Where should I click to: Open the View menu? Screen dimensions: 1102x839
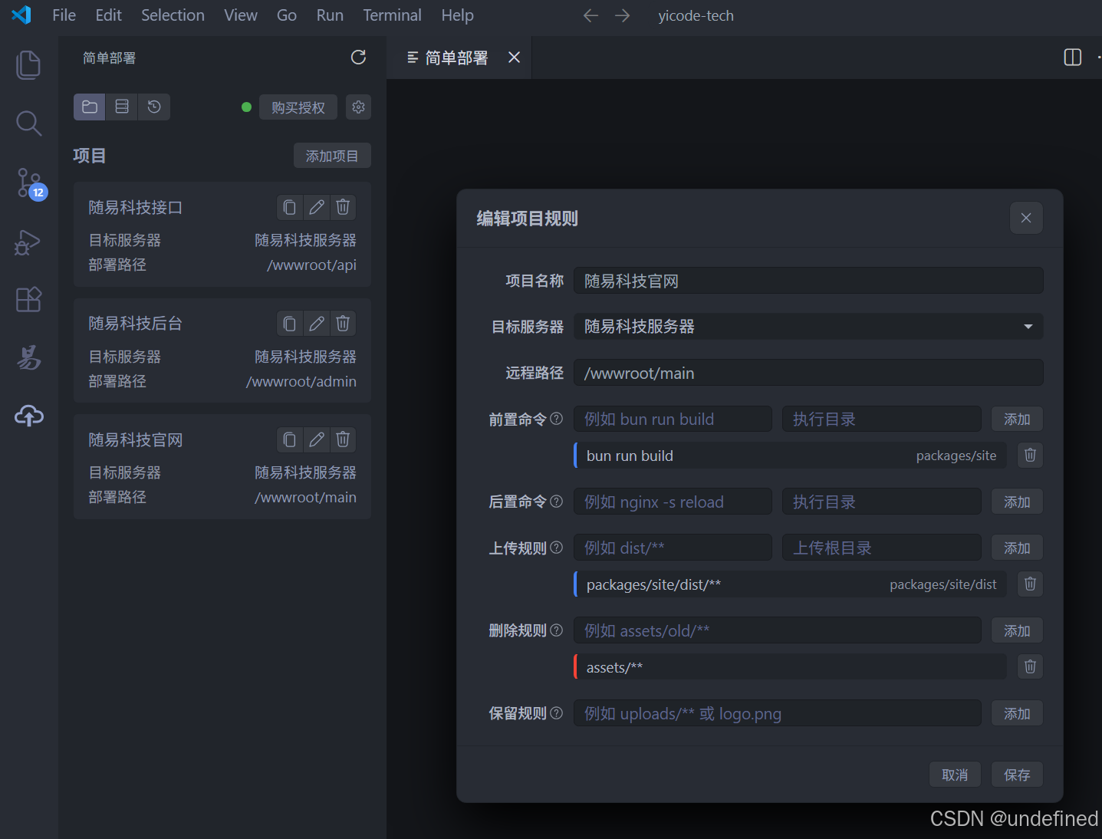[x=241, y=15]
